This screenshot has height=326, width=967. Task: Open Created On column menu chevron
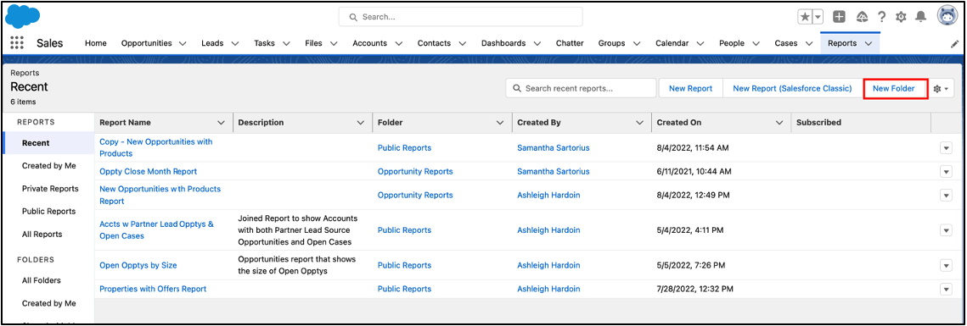click(x=779, y=123)
